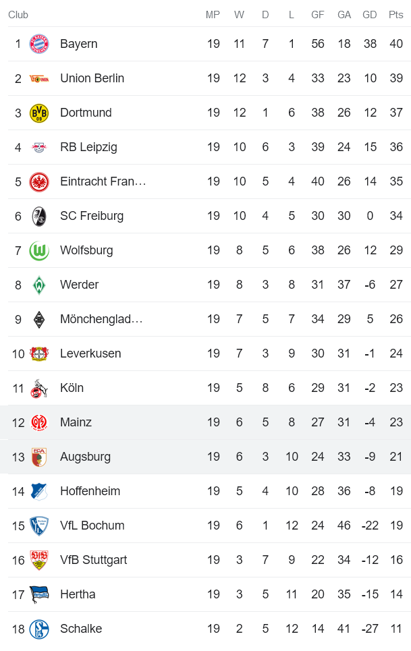Select the Mainz team name
411x651 pixels.
76,422
